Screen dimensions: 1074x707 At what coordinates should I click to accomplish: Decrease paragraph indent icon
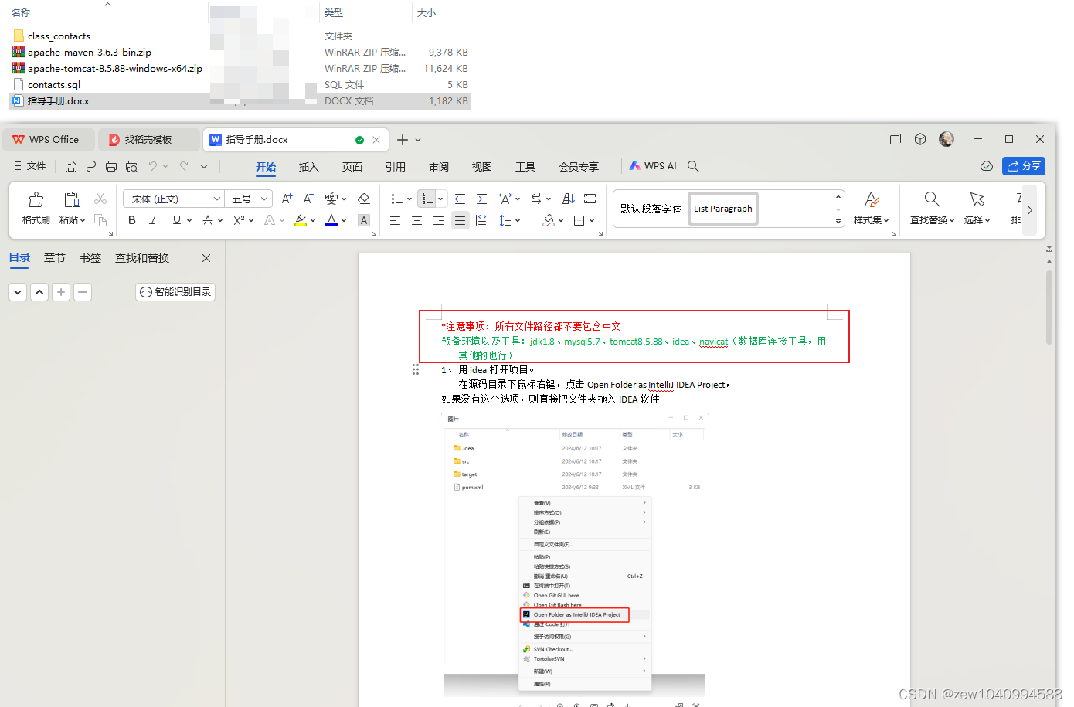tap(461, 199)
